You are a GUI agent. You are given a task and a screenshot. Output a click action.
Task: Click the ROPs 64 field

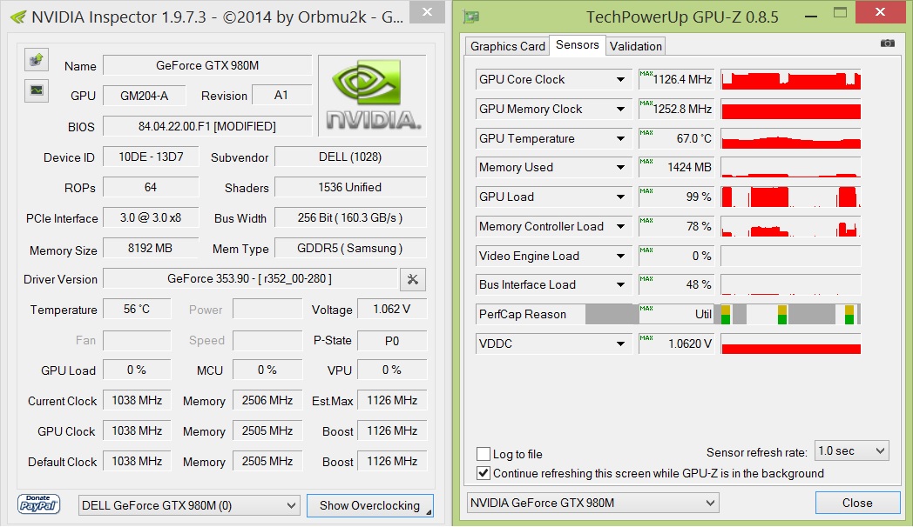151,187
